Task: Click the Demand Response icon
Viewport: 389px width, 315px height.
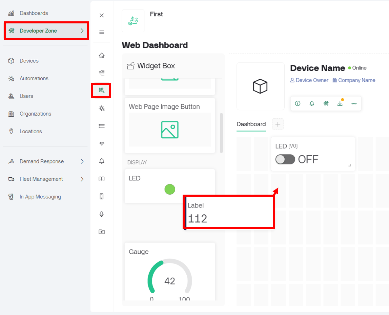Action: [11, 161]
